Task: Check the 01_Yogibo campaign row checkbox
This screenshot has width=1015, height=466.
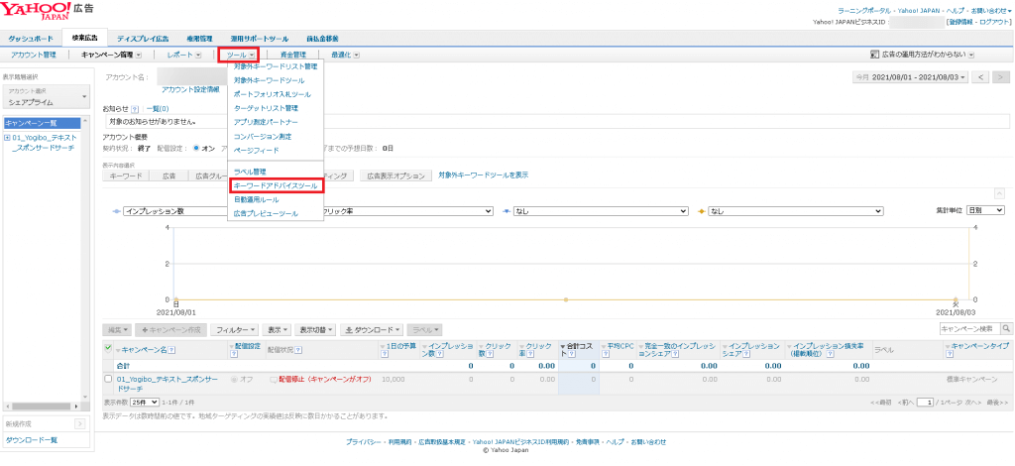Action: coord(108,379)
